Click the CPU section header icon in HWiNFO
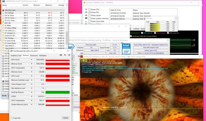 click(3, 10)
